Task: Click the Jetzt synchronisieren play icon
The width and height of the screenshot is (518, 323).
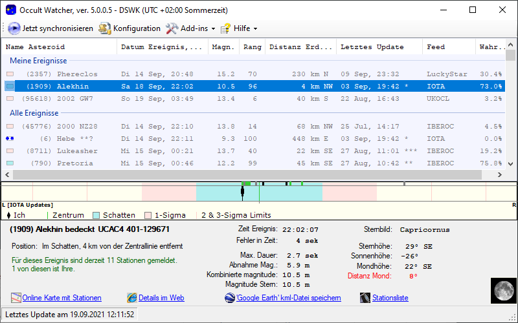Action: pyautogui.click(x=14, y=28)
